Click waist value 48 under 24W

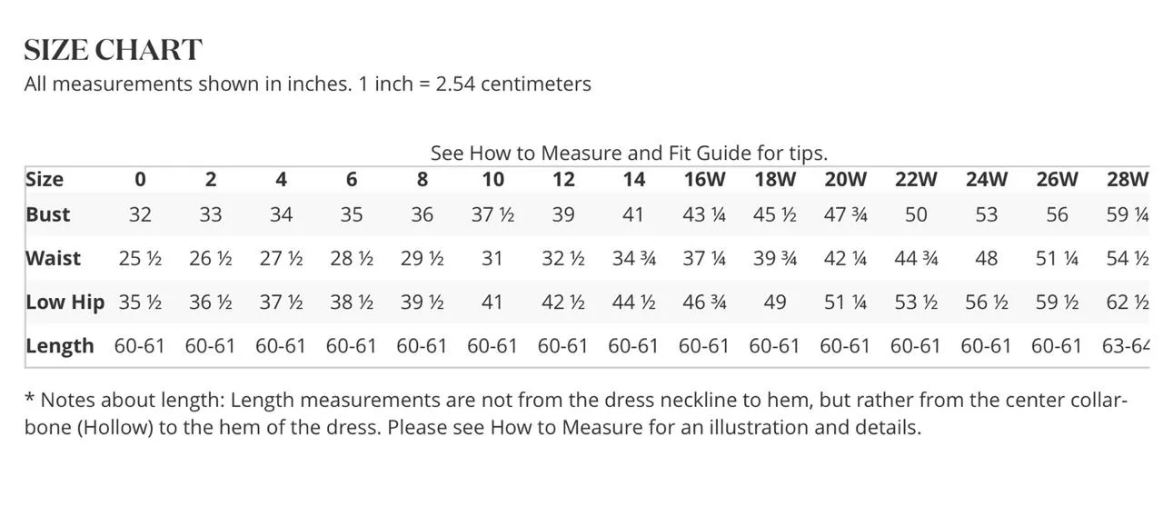[986, 258]
